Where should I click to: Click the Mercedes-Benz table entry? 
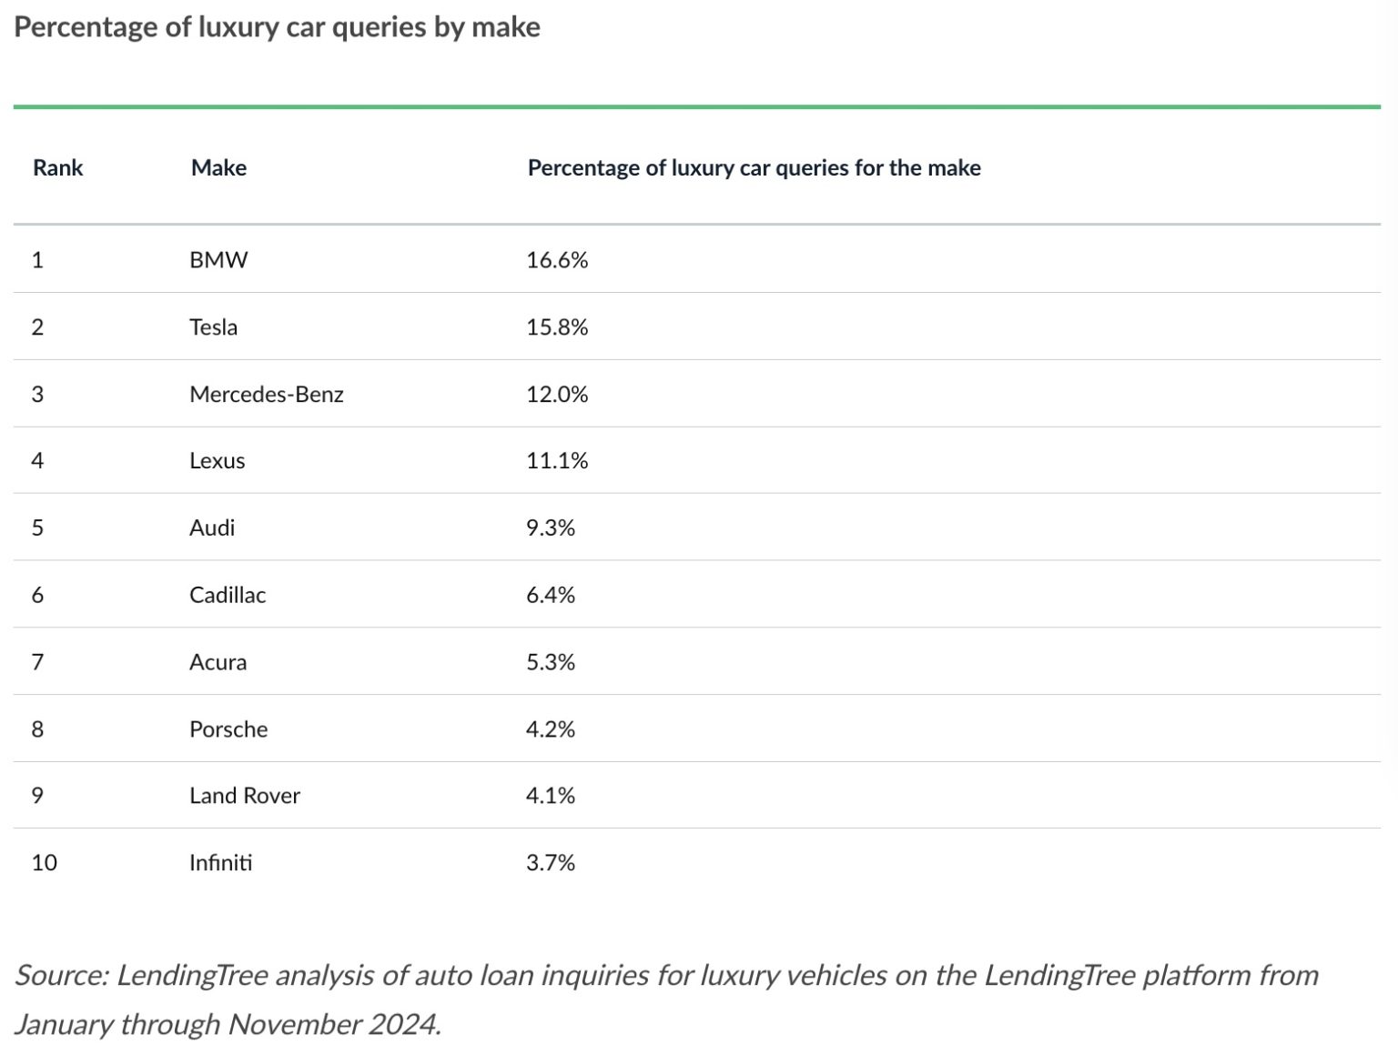click(267, 395)
